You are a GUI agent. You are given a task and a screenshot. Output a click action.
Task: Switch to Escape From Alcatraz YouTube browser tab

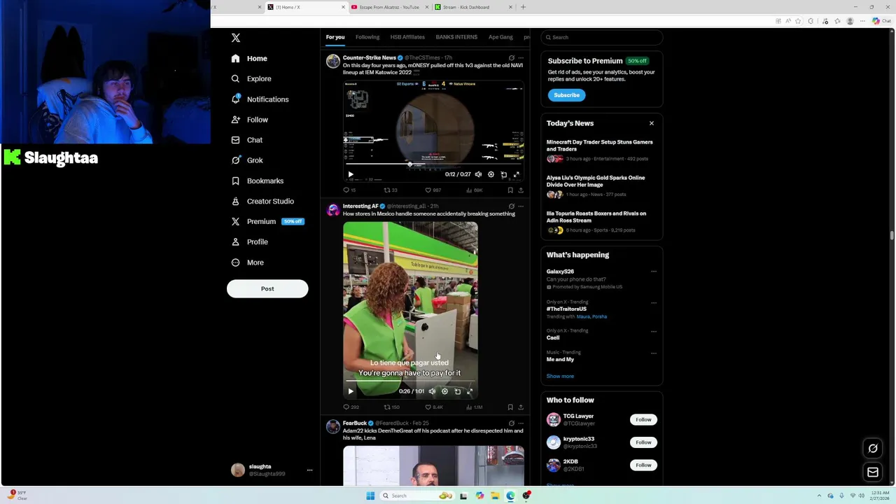click(x=389, y=7)
